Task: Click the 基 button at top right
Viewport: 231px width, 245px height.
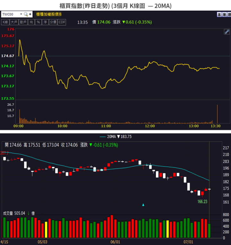Action: pyautogui.click(x=219, y=14)
